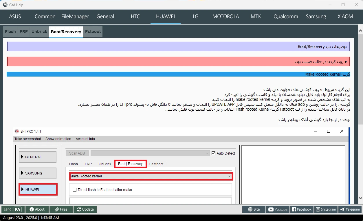Image resolution: width=363 pixels, height=221 pixels.
Task: Expand the GENERAL section in EFT Pro
Action: tap(38, 157)
